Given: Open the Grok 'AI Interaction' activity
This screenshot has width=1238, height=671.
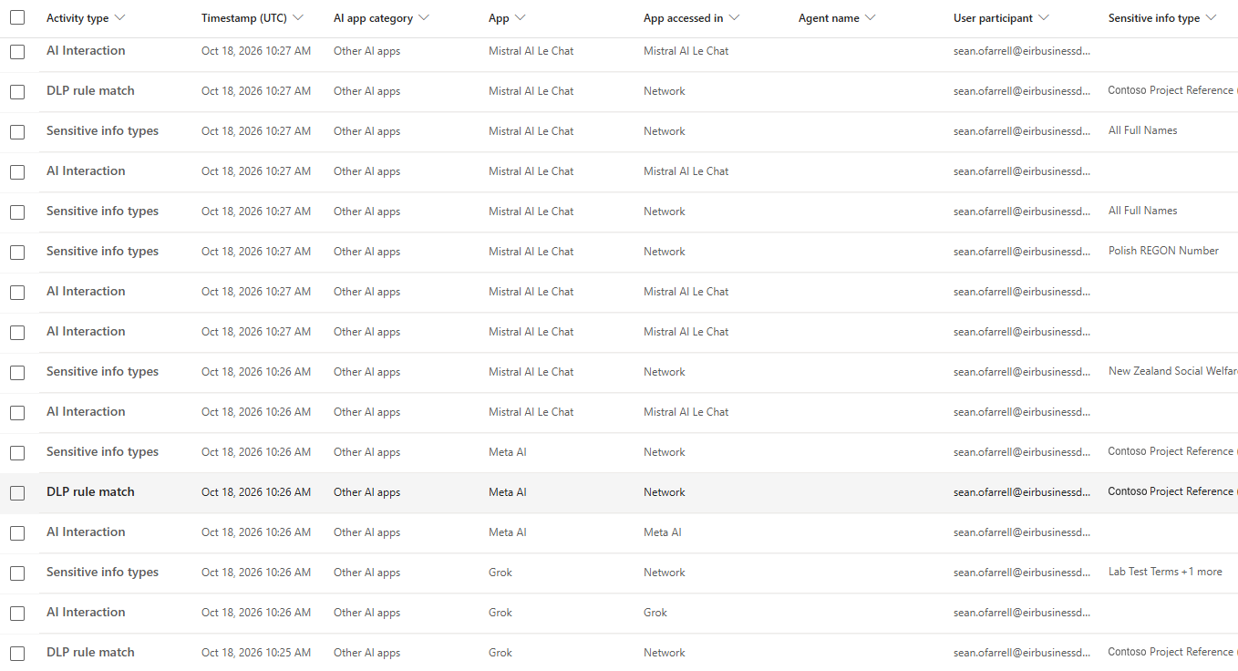Looking at the screenshot, I should click(86, 612).
